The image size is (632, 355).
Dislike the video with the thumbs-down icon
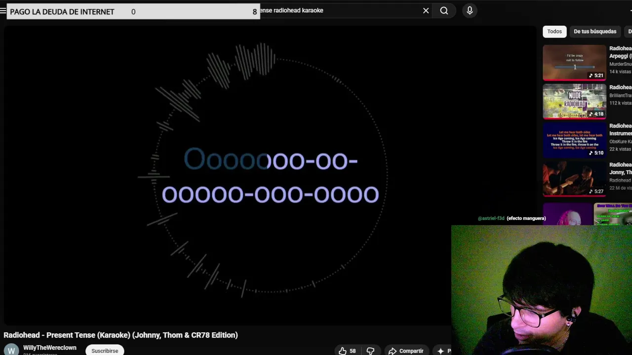pyautogui.click(x=370, y=351)
